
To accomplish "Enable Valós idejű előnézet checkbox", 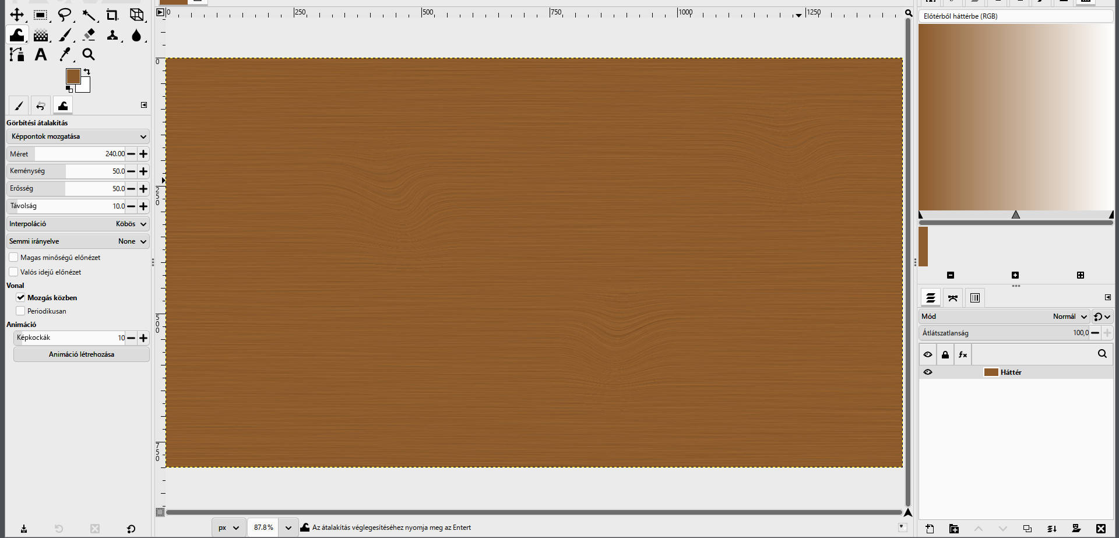I will (x=13, y=272).
